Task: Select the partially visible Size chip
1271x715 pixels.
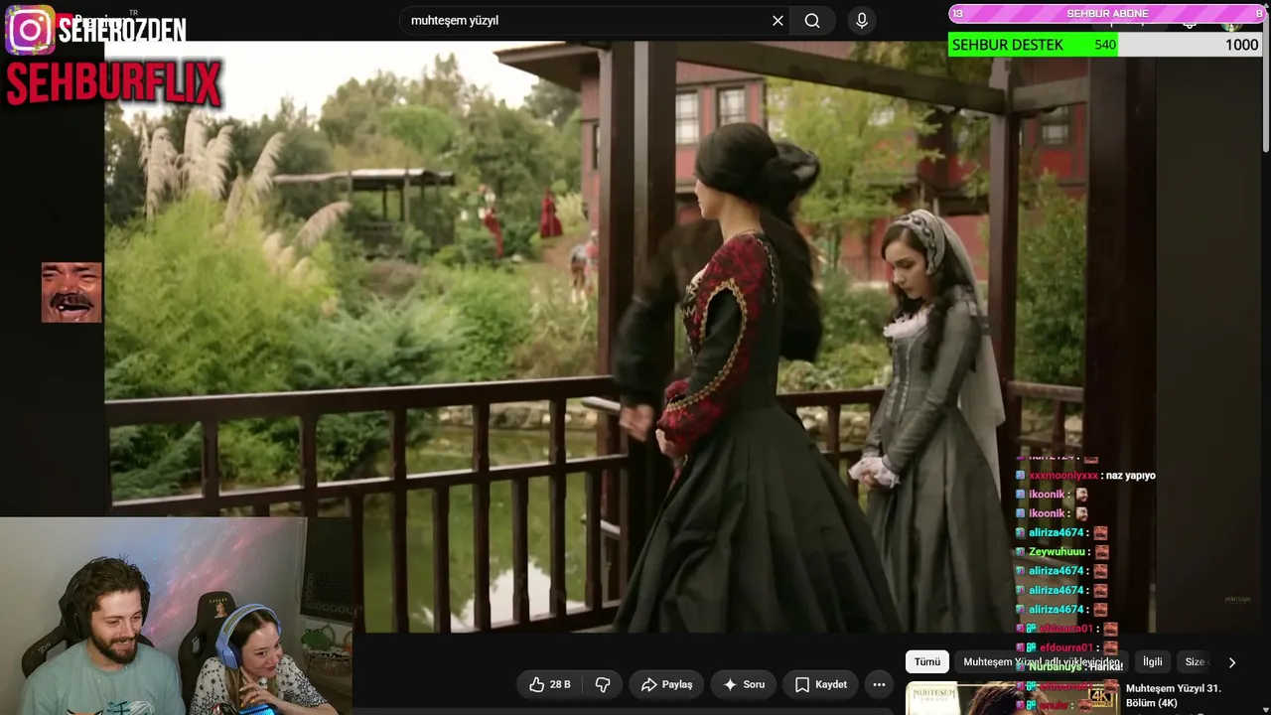Action: [x=1195, y=661]
